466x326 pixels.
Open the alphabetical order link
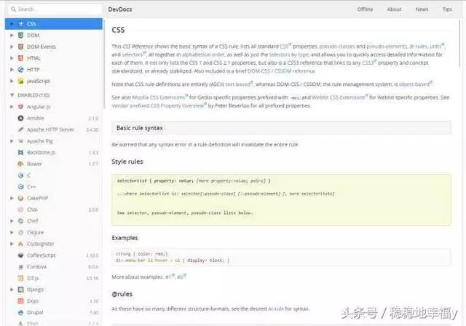pos(203,55)
